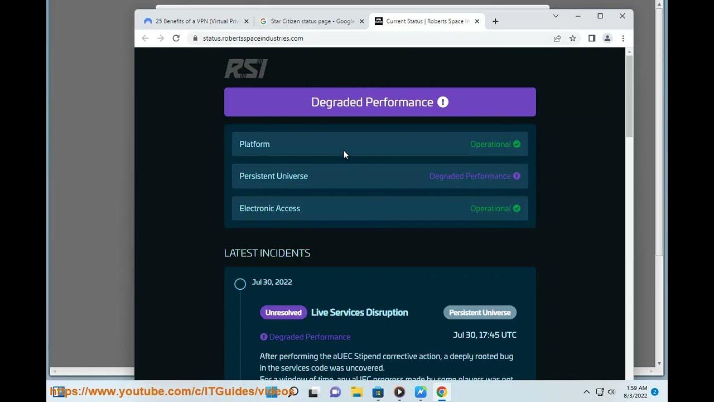Click the Chrome taskbar icon
This screenshot has width=714, height=402.
[x=441, y=392]
